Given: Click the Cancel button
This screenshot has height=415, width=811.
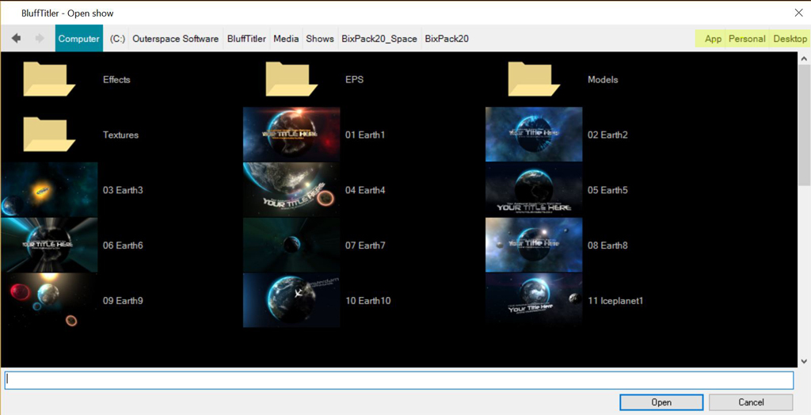Looking at the screenshot, I should pyautogui.click(x=751, y=402).
